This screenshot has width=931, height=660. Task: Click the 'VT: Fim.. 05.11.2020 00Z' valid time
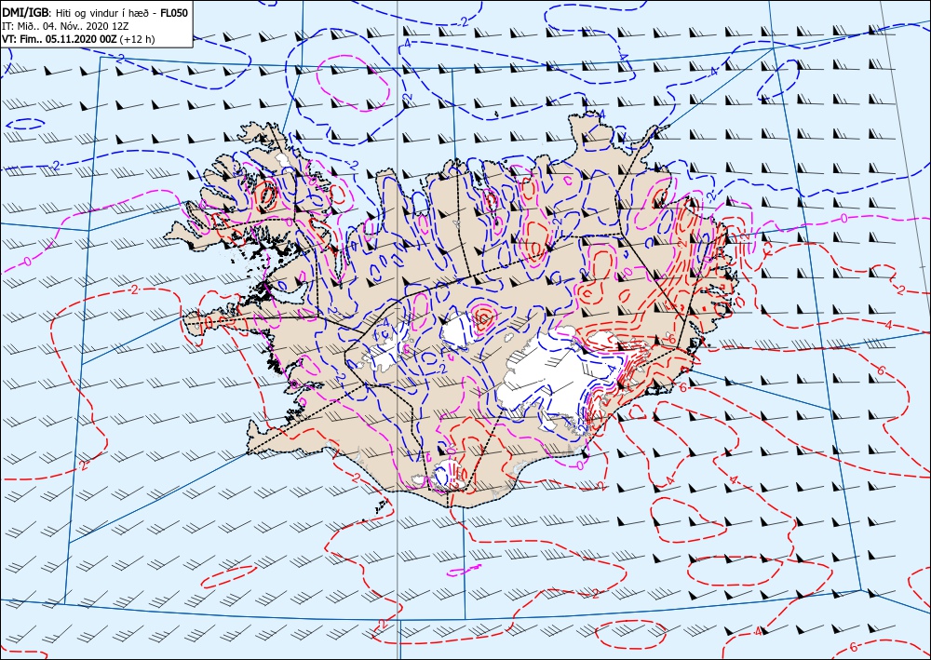pos(60,40)
